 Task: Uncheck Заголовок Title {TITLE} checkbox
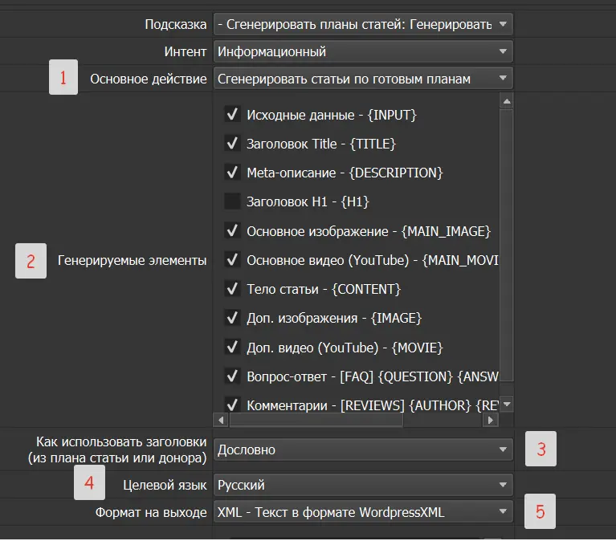pos(232,144)
